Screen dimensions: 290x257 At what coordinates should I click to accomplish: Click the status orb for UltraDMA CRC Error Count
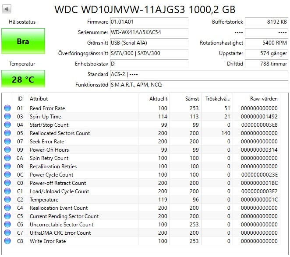pyautogui.click(x=7, y=233)
